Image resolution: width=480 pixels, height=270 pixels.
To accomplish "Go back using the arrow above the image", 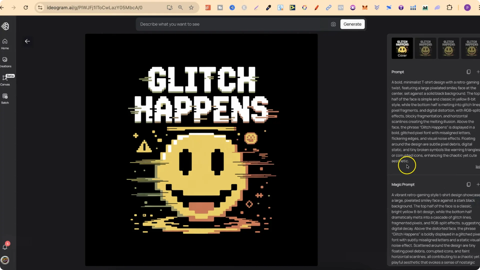I will pyautogui.click(x=27, y=41).
